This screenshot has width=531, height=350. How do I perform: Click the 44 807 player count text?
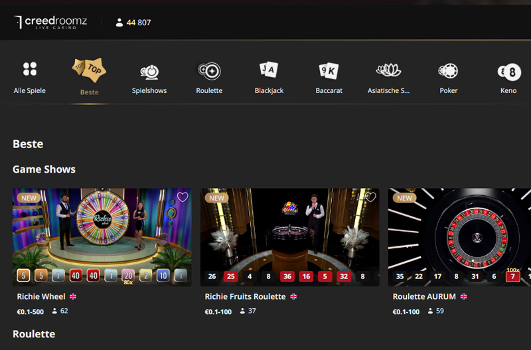139,23
